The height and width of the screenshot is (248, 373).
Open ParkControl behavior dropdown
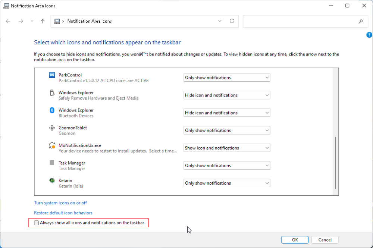click(x=227, y=78)
